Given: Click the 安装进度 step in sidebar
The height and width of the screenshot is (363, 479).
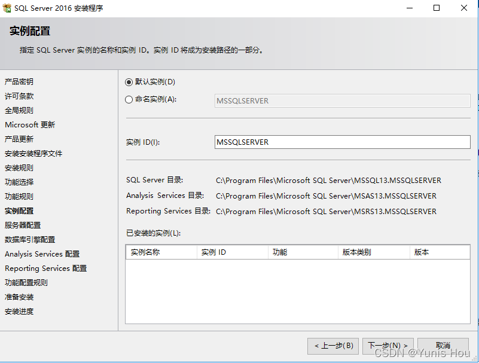Looking at the screenshot, I should coord(19,312).
